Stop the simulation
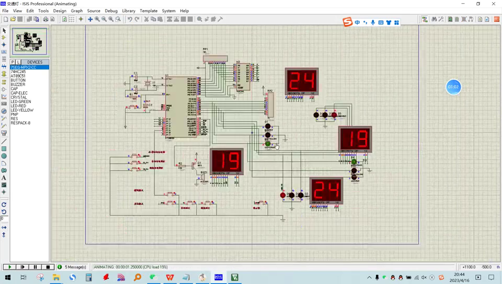 pos(48,267)
